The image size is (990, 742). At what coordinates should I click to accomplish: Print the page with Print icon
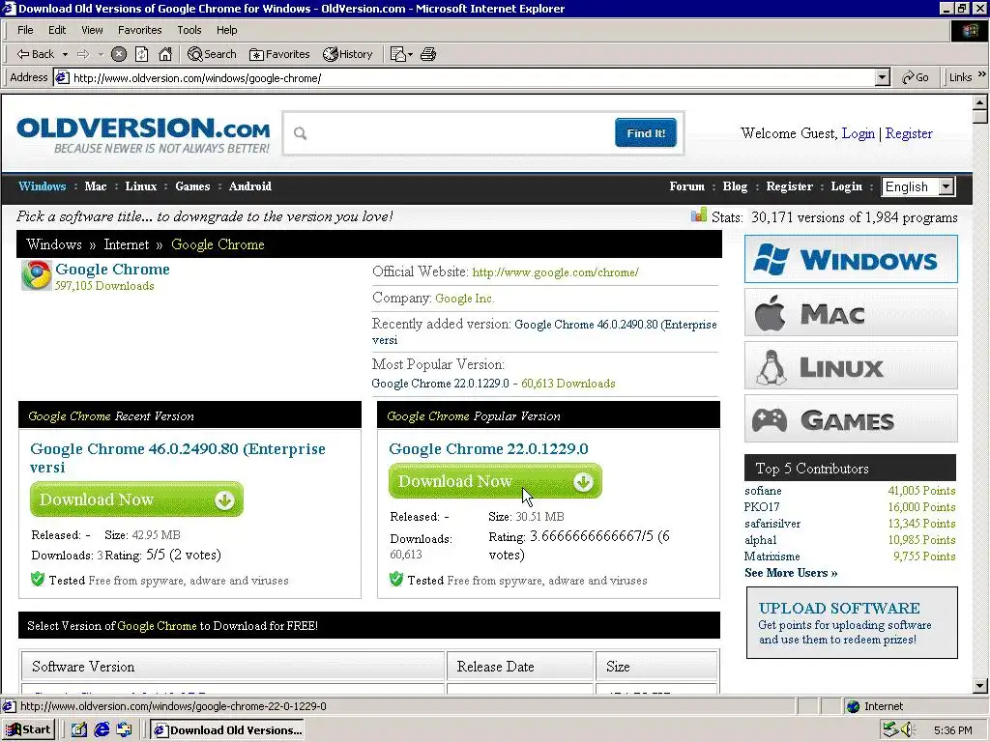point(428,54)
